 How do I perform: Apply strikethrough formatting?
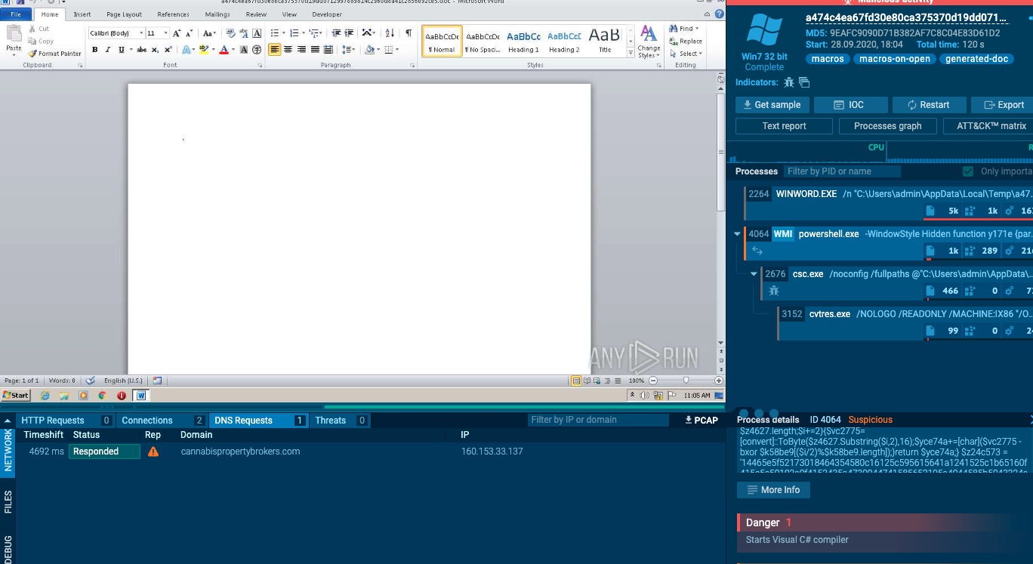click(141, 50)
